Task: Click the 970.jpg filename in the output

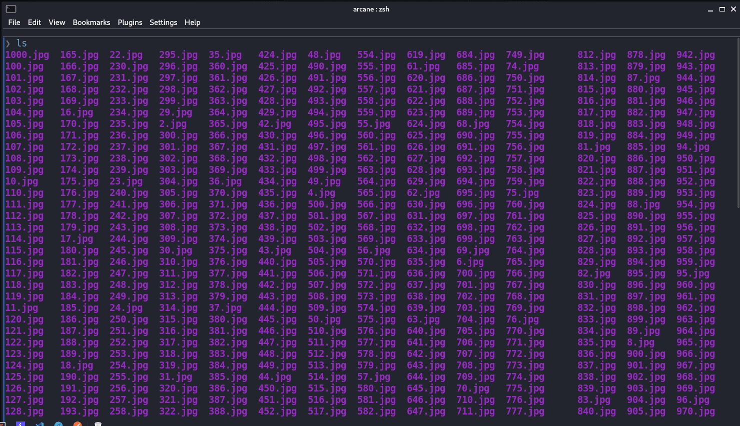Action: tap(695, 411)
